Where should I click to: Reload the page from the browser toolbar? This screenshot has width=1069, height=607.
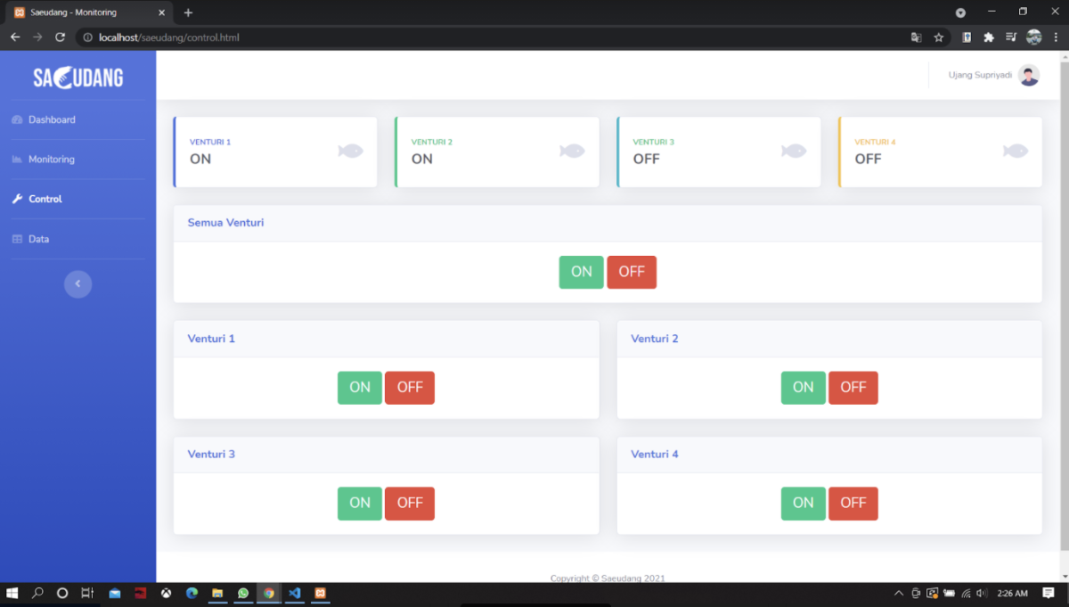tap(60, 37)
